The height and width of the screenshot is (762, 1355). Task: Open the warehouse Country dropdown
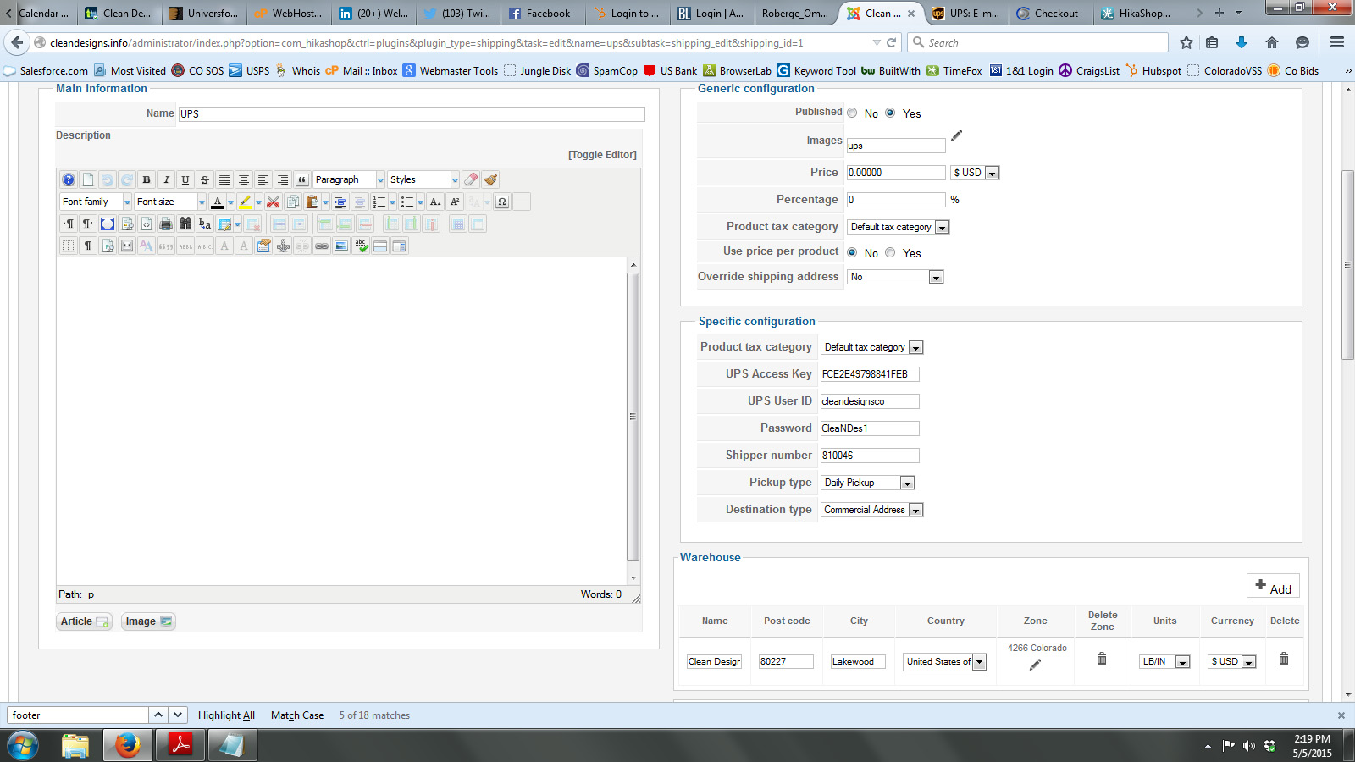(945, 662)
